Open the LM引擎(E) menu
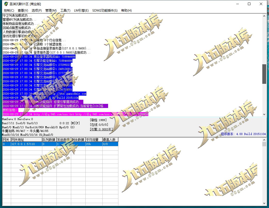This screenshot has width=269, height=208. [x=81, y=11]
